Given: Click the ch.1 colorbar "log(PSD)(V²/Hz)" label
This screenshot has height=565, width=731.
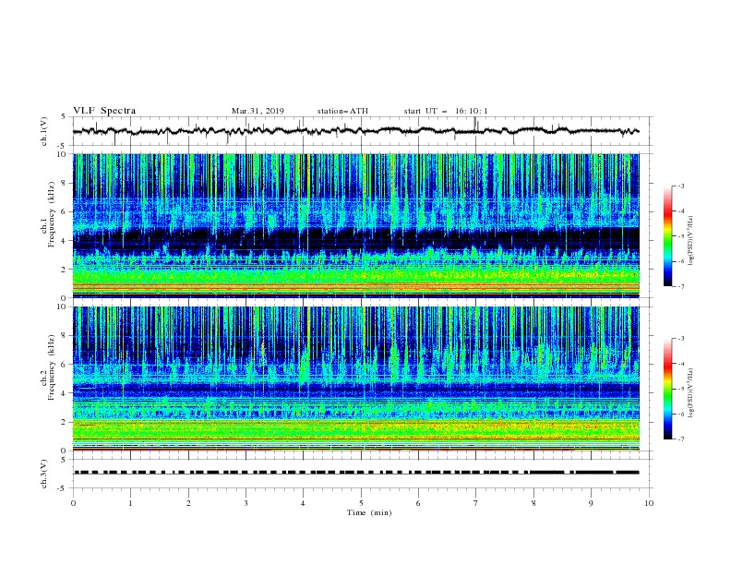Looking at the screenshot, I should pos(690,241).
